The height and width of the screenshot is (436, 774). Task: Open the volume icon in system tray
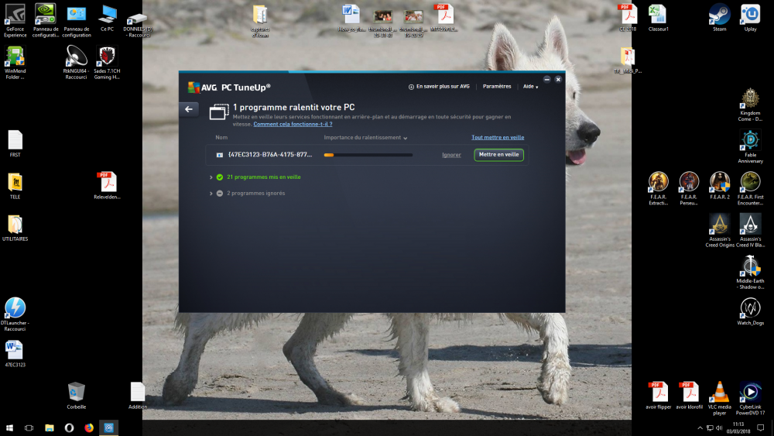coord(719,428)
